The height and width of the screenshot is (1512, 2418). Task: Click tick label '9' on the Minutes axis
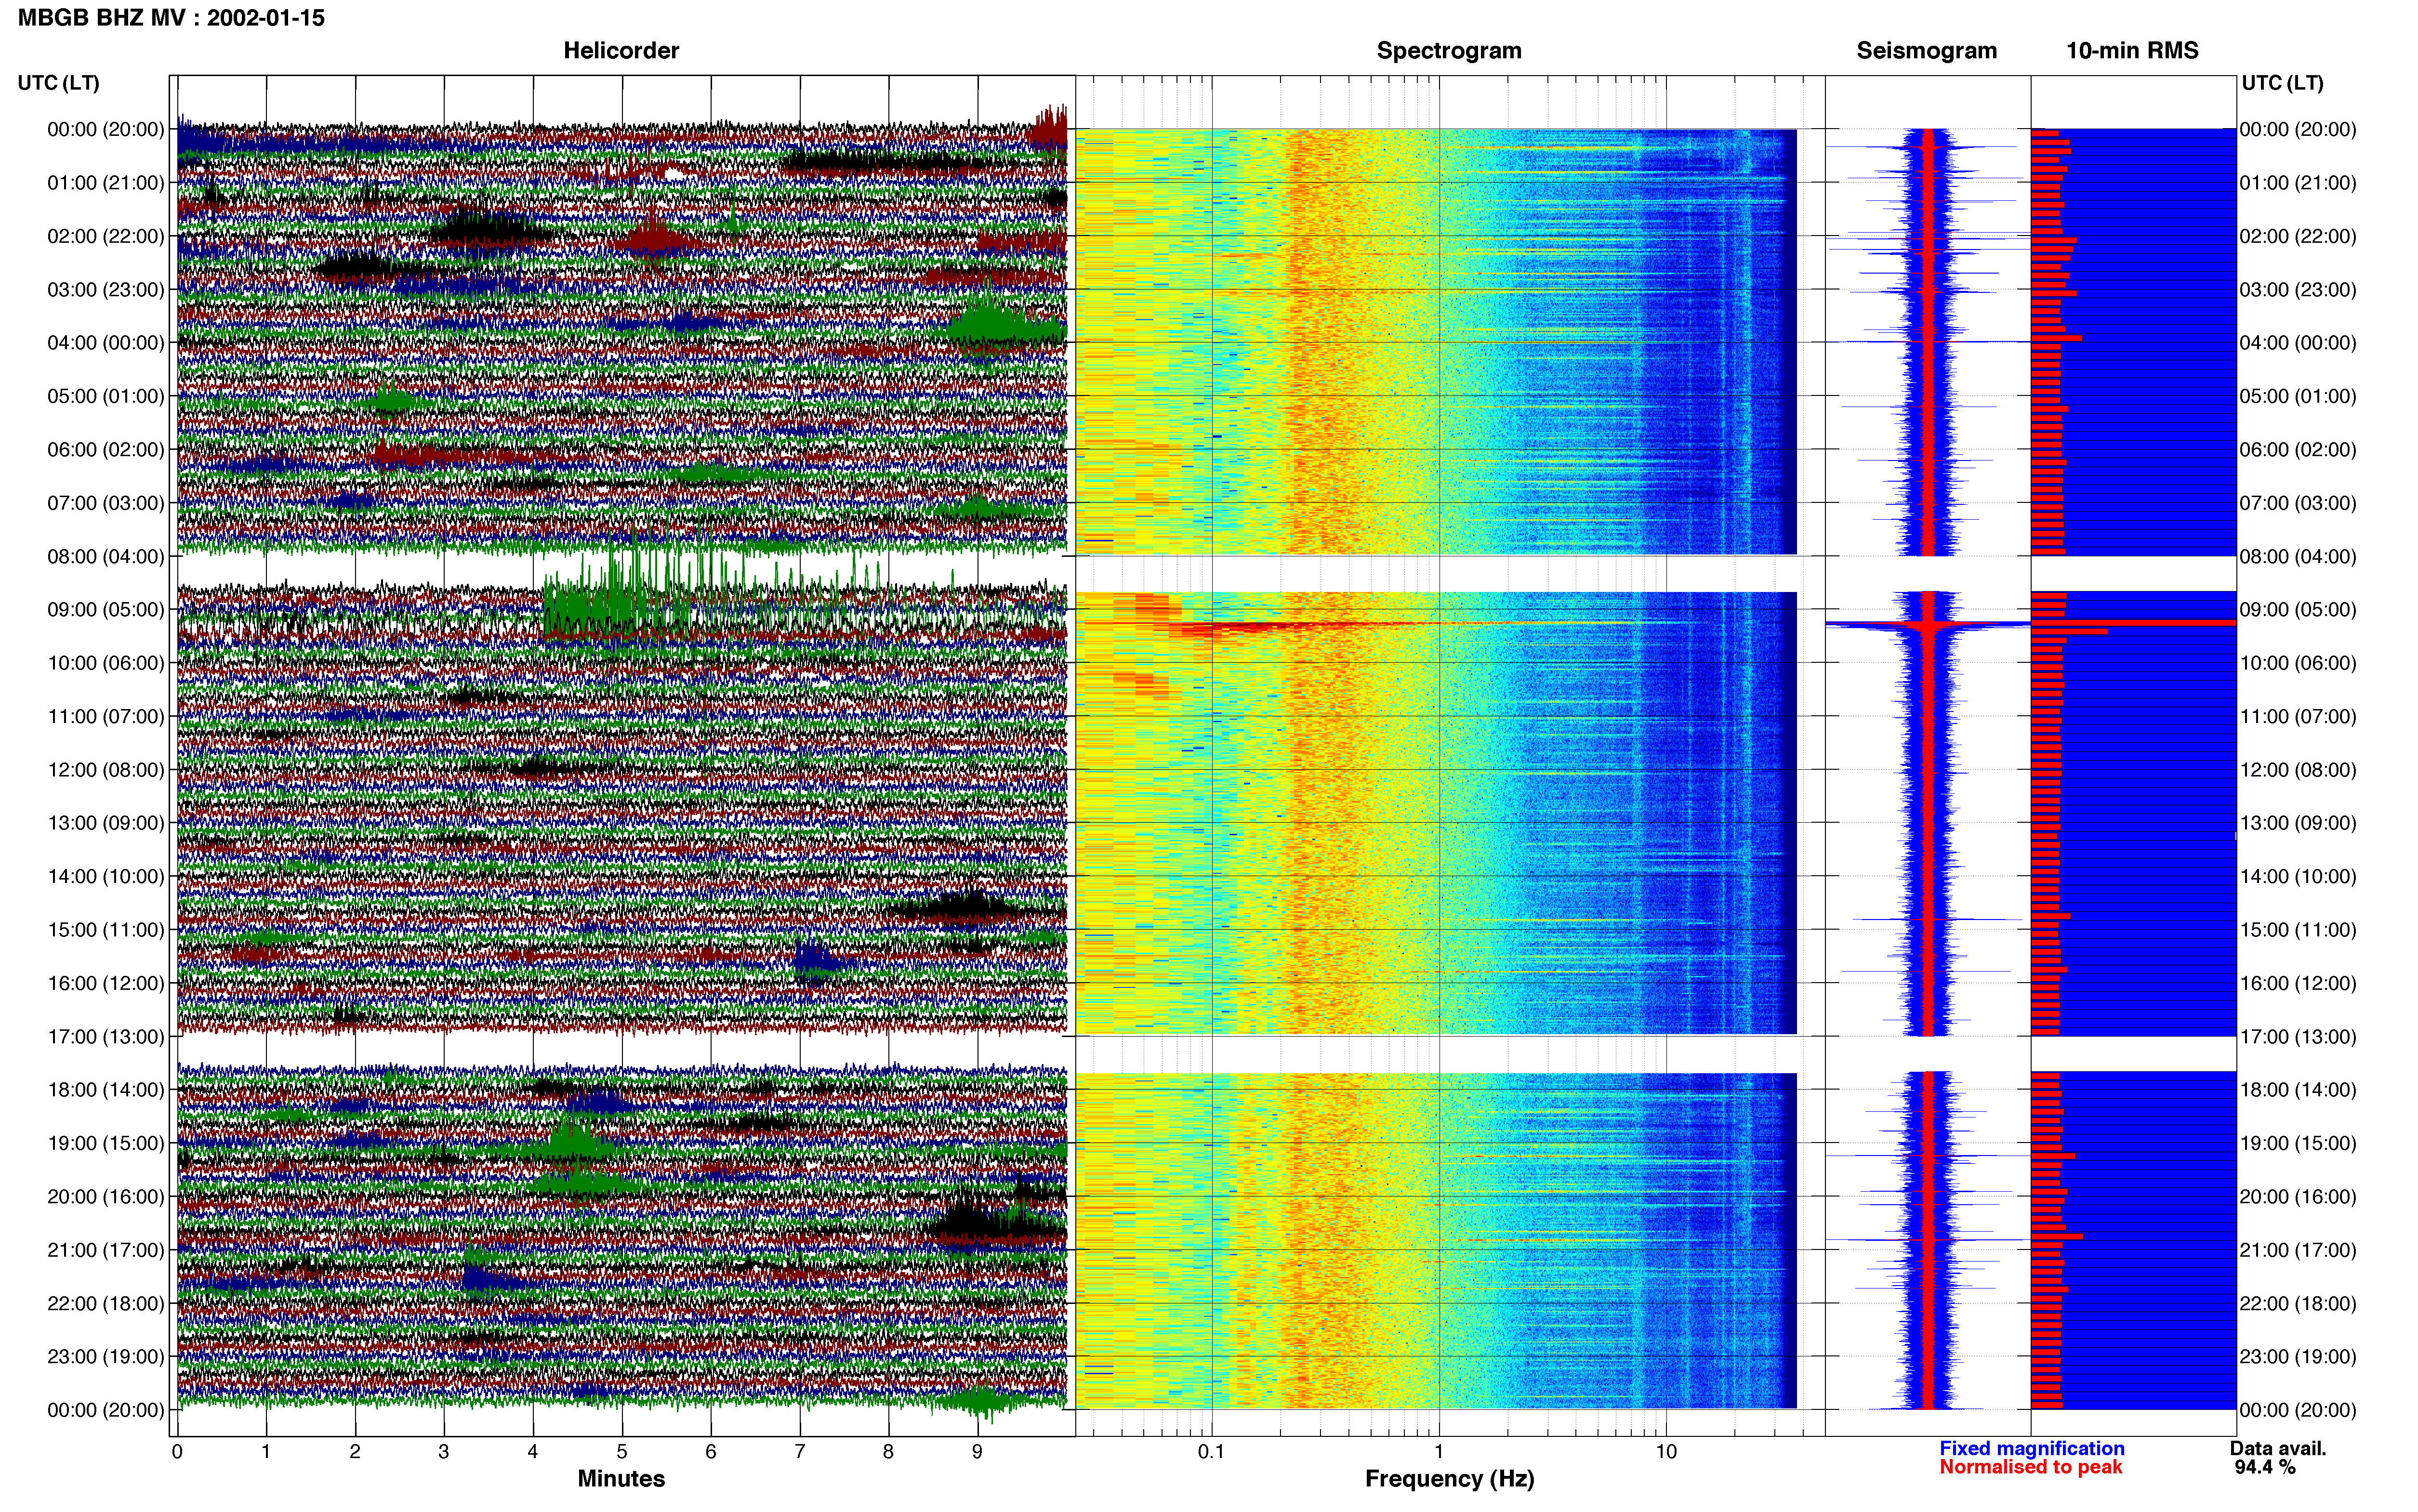(x=978, y=1452)
